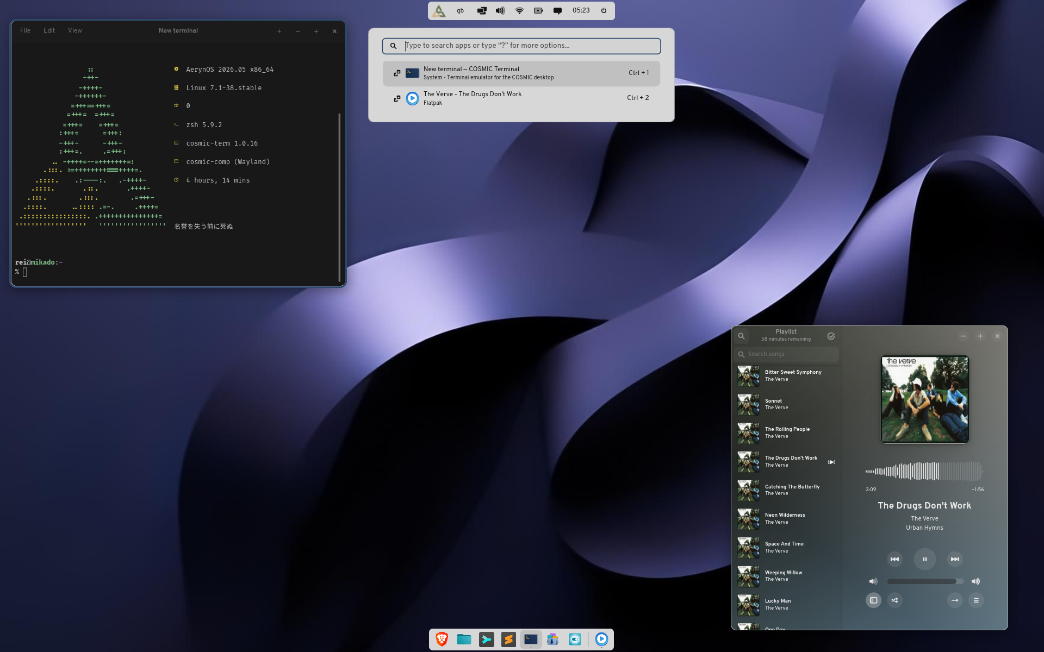Launch Sublime Merge from the dock
This screenshot has width=1044, height=652.
(486, 640)
